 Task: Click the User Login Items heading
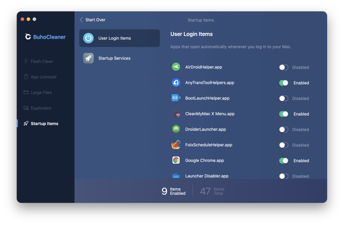click(191, 34)
